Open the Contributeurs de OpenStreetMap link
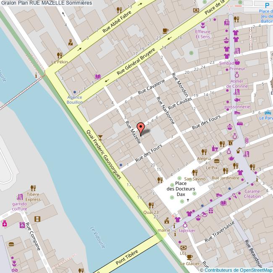273x273 pixels. pyautogui.click(x=239, y=270)
